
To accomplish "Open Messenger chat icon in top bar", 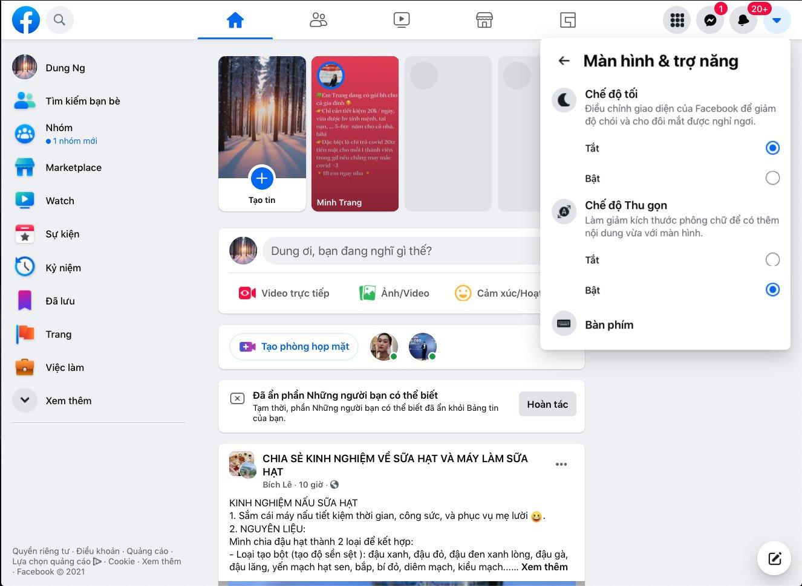I will (710, 21).
